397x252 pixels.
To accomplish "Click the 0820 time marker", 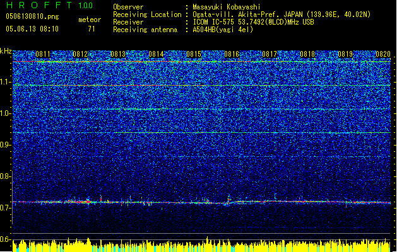I will coord(383,54).
